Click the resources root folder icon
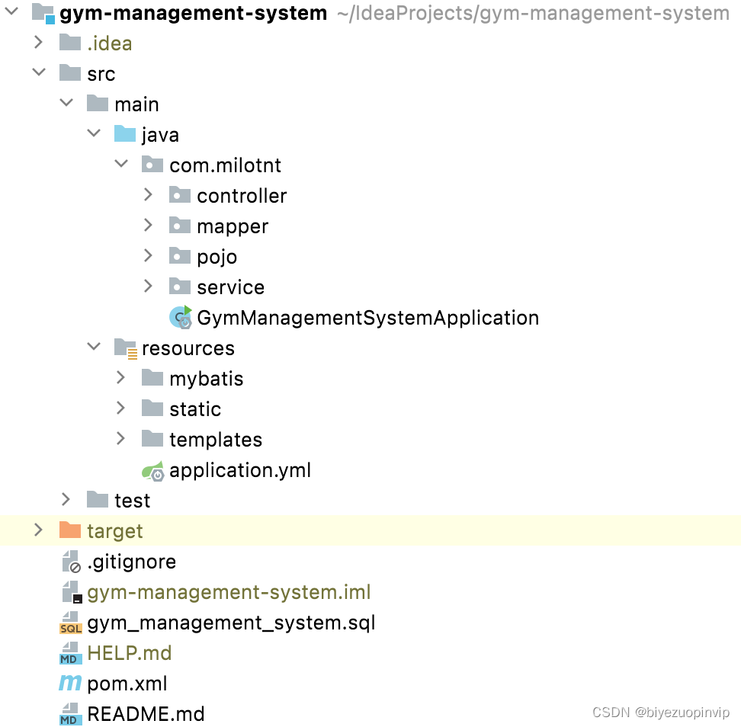The width and height of the screenshot is (741, 727). [125, 348]
